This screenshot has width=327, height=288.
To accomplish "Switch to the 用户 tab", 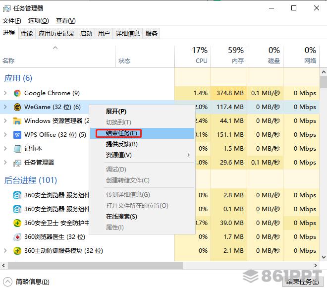I will tap(104, 33).
